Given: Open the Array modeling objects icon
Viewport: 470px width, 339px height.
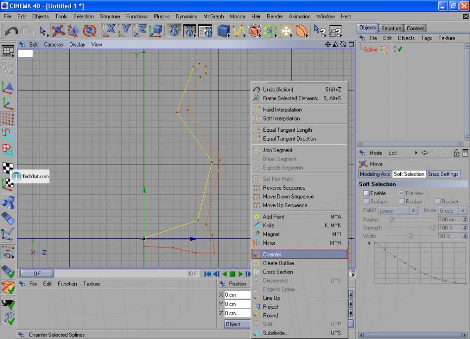Looking at the screenshot, I should point(270,31).
